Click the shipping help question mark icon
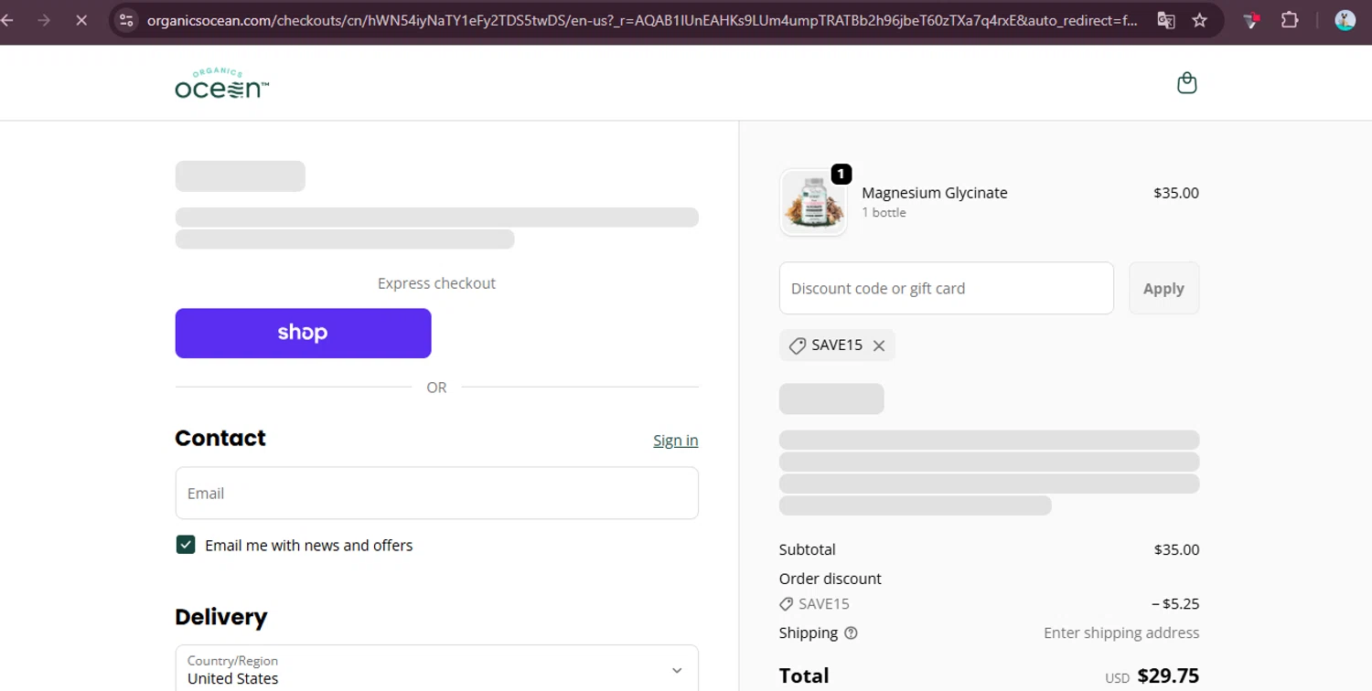Image resolution: width=1372 pixels, height=691 pixels. pyautogui.click(x=851, y=633)
